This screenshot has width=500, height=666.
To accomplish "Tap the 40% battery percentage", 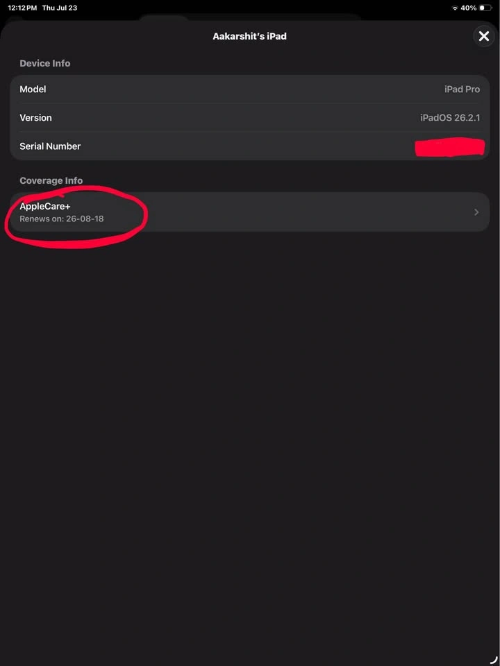I will point(468,8).
